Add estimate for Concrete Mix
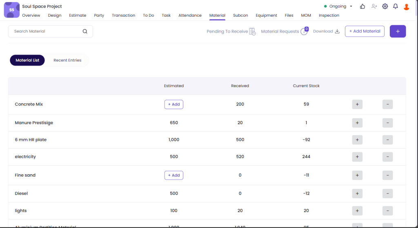 pos(174,105)
